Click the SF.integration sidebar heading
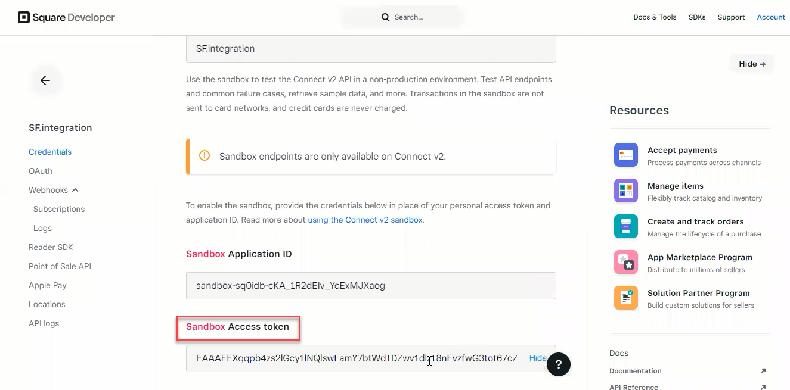The image size is (790, 390). [60, 127]
